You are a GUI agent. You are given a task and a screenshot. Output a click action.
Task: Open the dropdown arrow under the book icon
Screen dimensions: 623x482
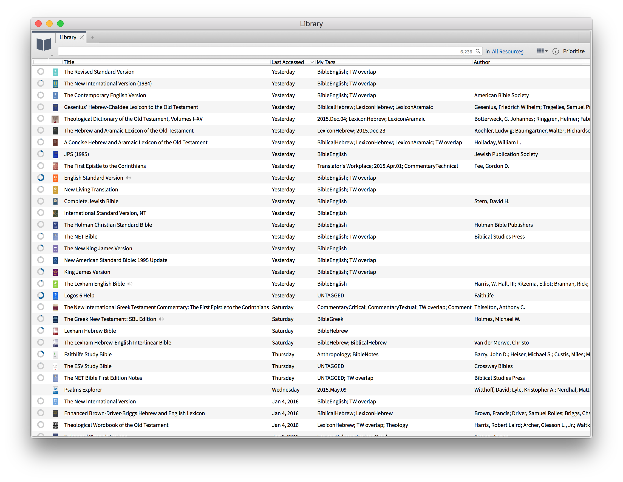(52, 56)
